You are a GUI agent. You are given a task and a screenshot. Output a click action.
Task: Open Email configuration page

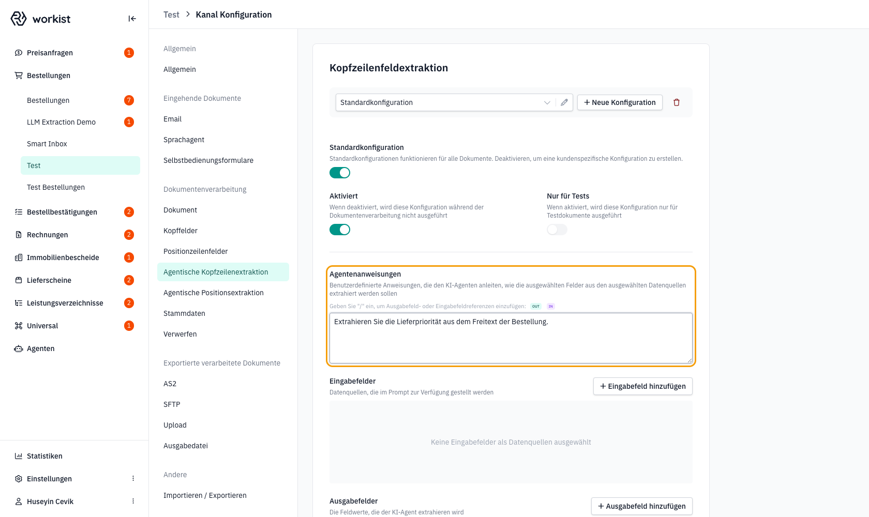click(172, 119)
